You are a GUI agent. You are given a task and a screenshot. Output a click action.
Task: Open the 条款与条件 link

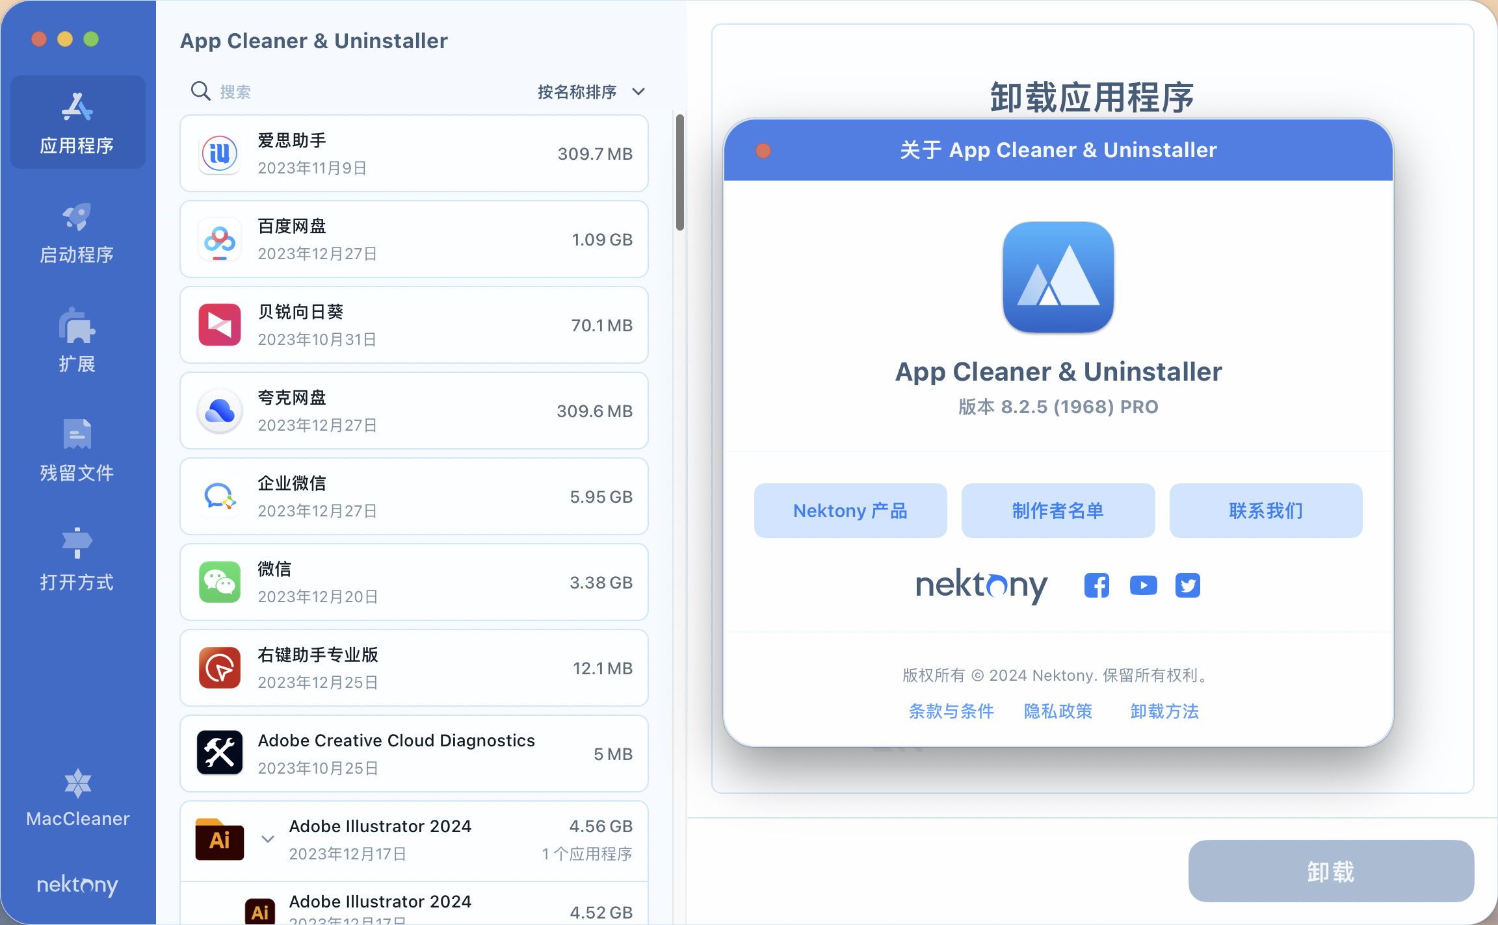point(951,711)
